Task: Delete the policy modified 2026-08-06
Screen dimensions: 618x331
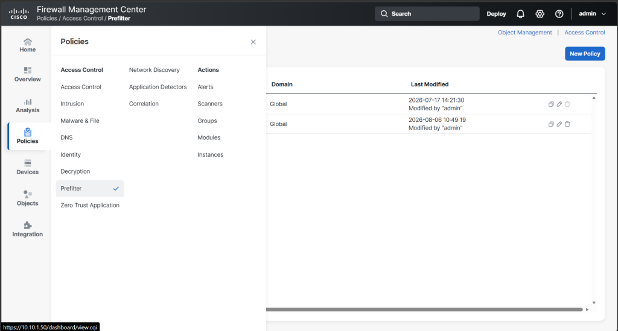Action: (x=567, y=124)
